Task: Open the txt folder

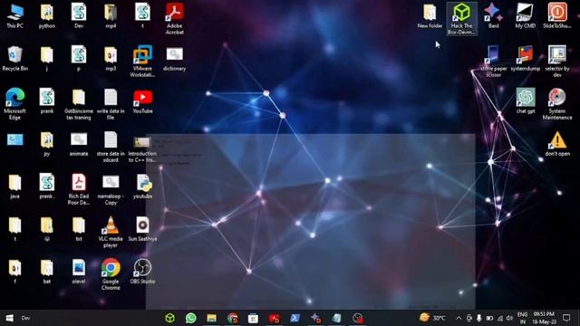Action: (79, 229)
